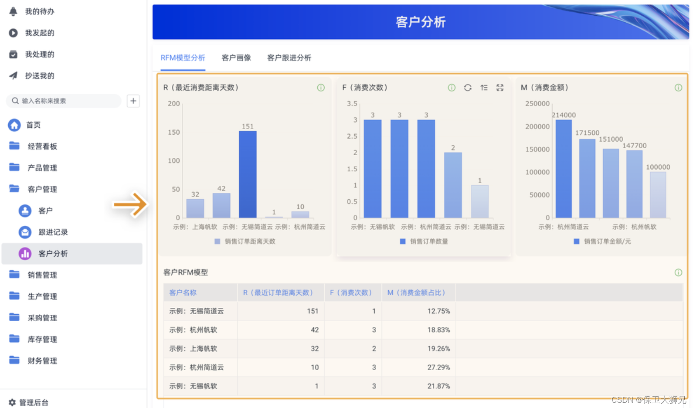The width and height of the screenshot is (693, 408).
Task: Click the 财务管理 folder icon
Action: click(x=14, y=360)
